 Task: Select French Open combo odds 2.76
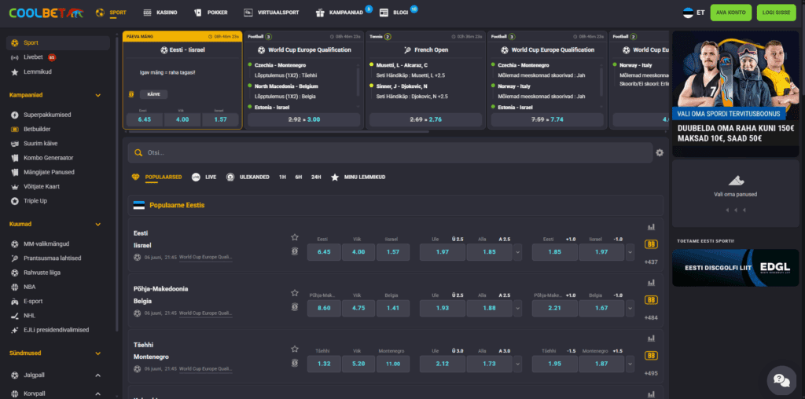pyautogui.click(x=425, y=120)
